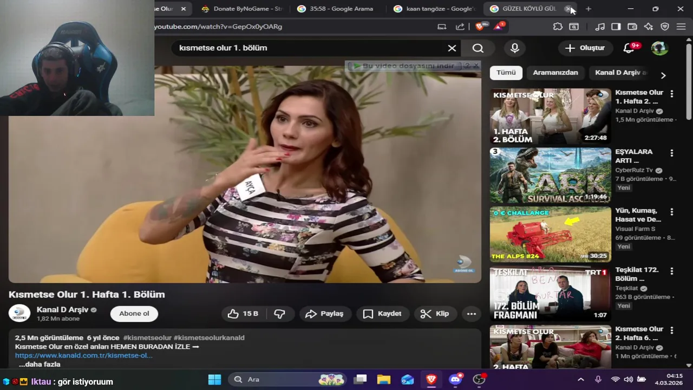The image size is (693, 390).
Task: Show hidden system tray icons chevron
Action: click(580, 380)
